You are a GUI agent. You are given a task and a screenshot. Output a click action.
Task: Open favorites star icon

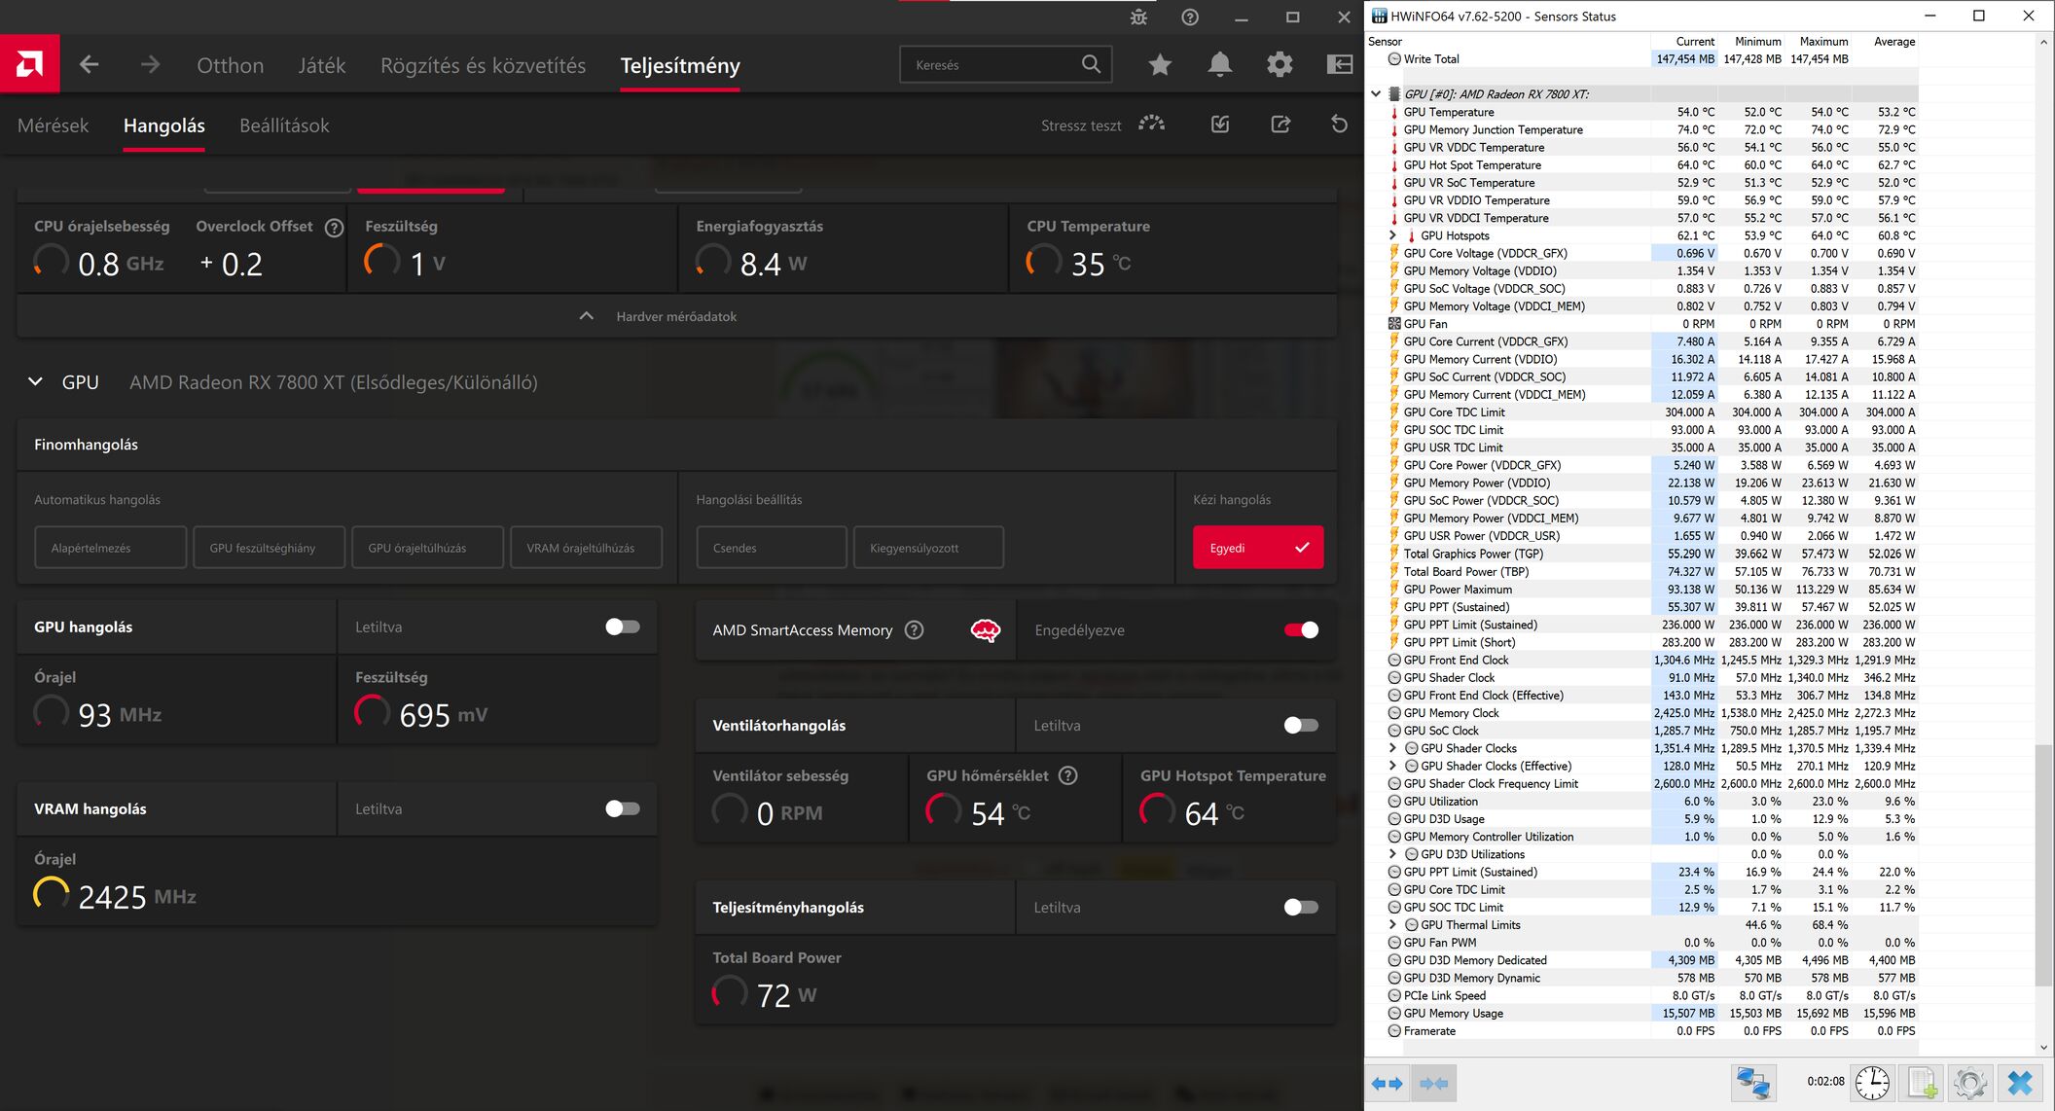1160,65
